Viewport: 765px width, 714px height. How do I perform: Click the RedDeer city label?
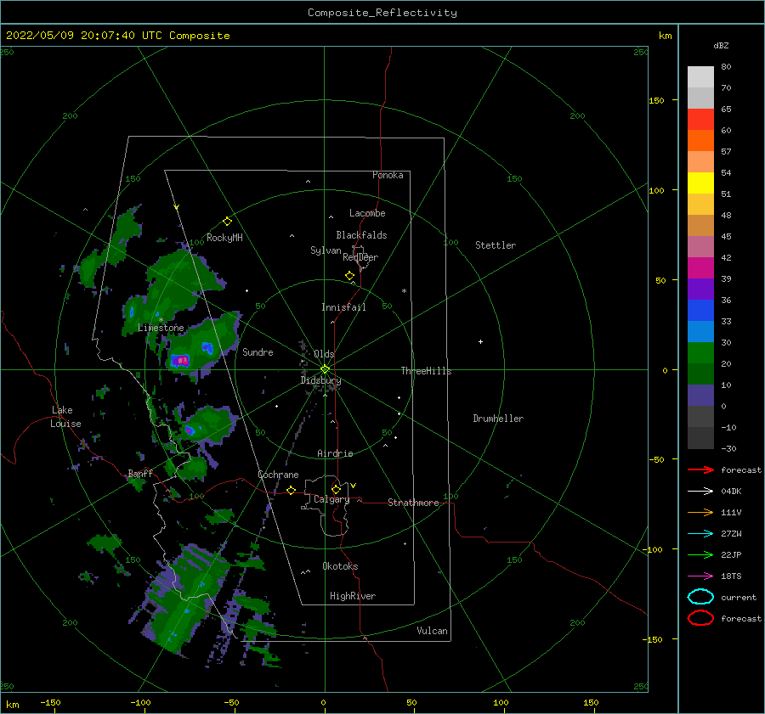point(360,257)
